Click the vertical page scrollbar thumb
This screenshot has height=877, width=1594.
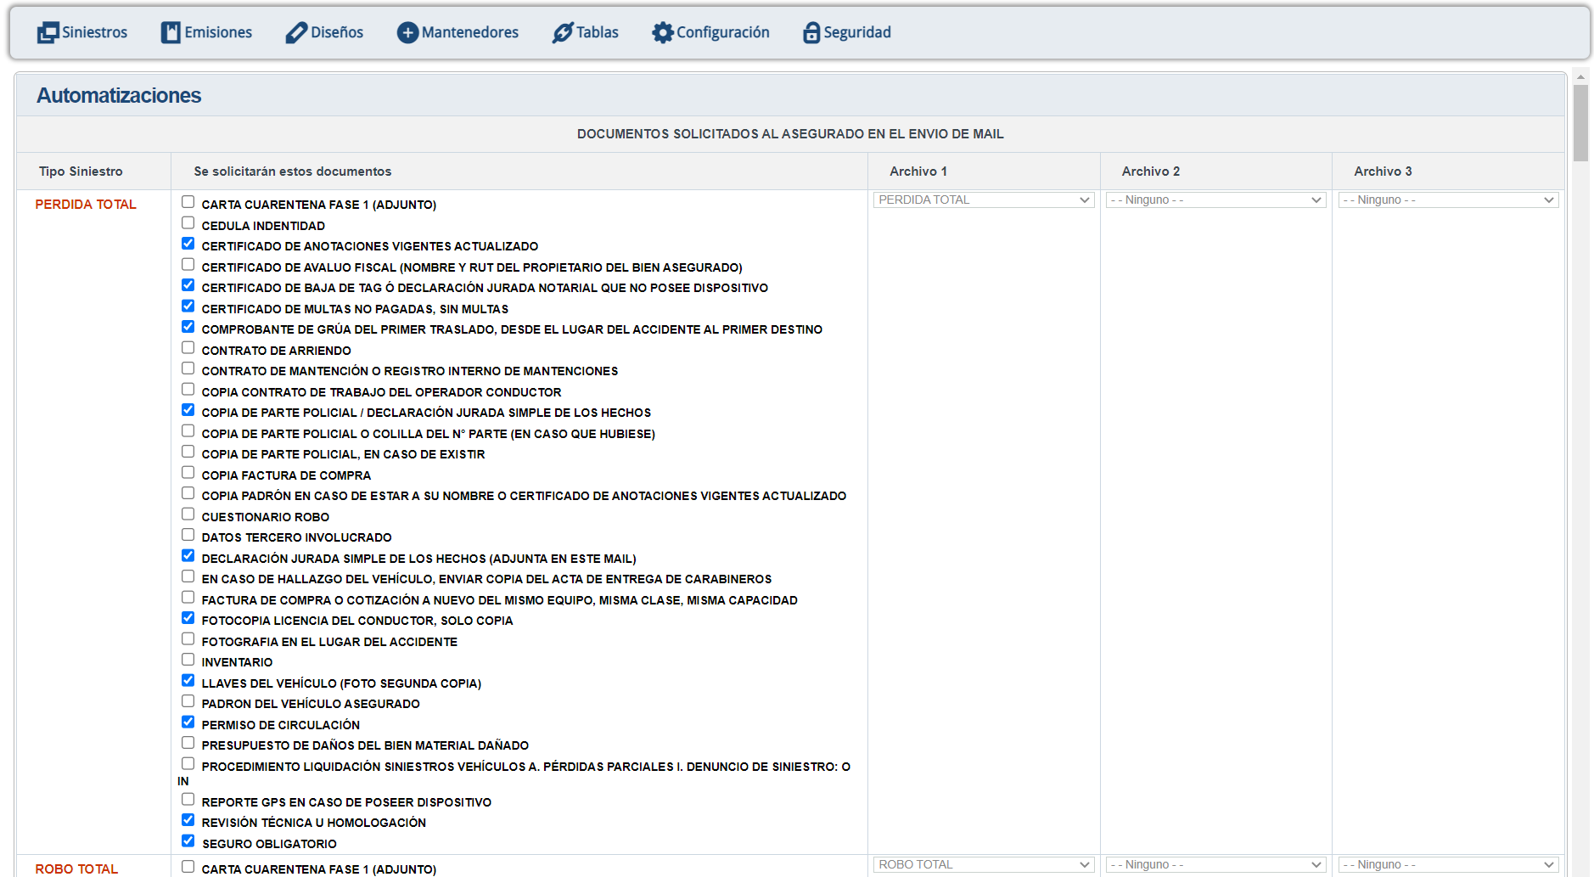pos(1580,123)
